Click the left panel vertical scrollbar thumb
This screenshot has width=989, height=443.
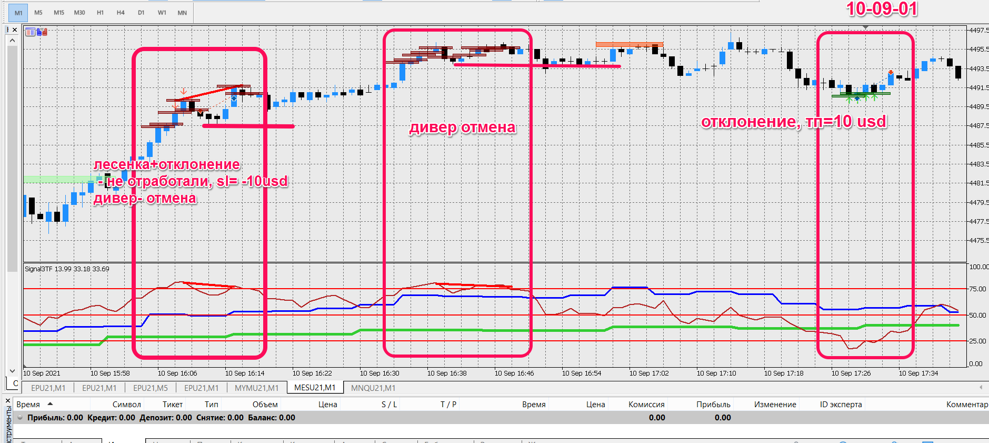point(13,158)
